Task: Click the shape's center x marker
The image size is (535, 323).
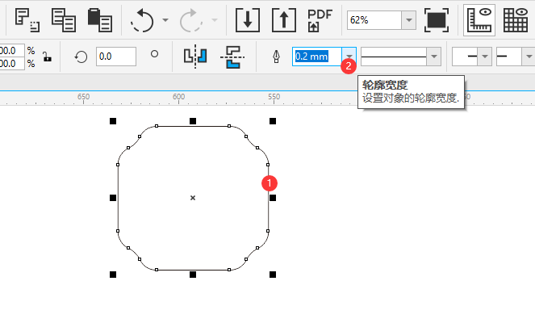Action: 193,198
